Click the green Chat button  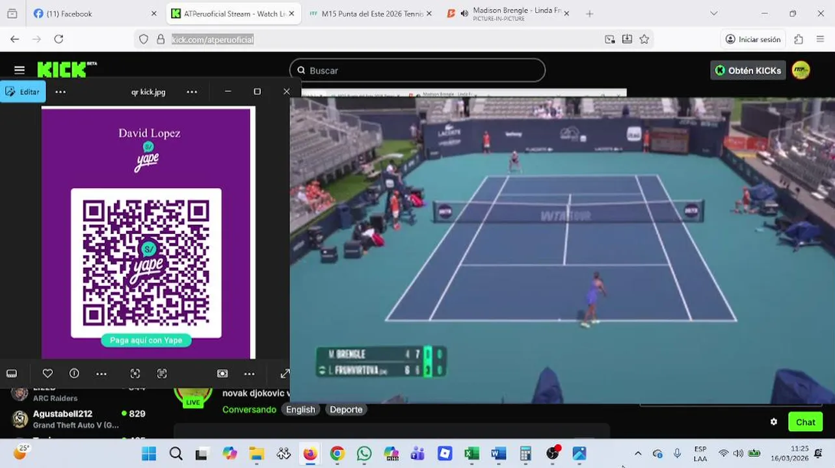[805, 422]
